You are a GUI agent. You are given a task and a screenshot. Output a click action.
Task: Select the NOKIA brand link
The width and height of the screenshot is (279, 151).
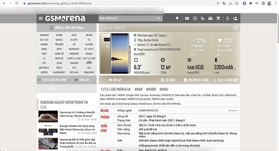click(44, 49)
